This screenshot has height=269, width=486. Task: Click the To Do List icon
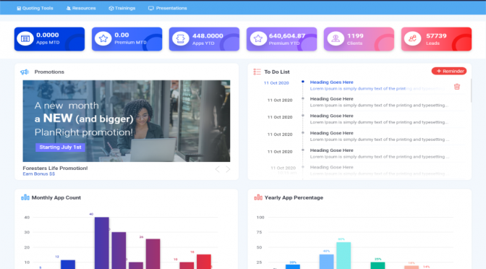click(257, 72)
